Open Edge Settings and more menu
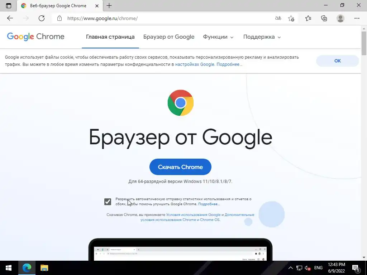The width and height of the screenshot is (367, 275). 357,18
